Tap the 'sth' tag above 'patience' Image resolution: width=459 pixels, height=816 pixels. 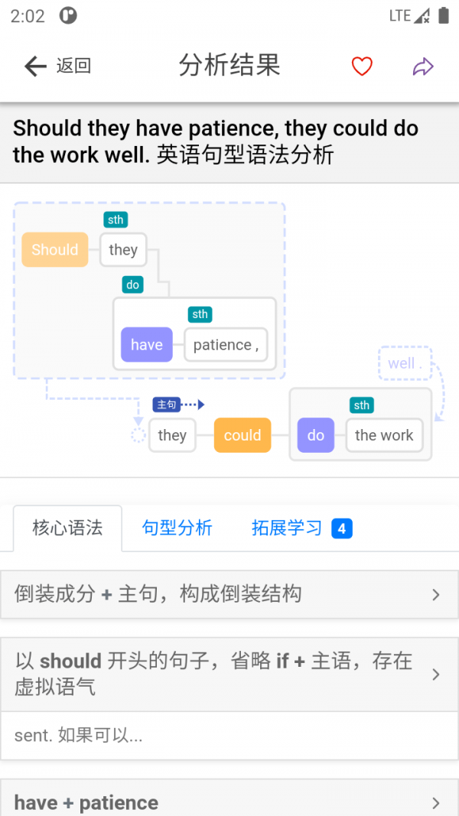click(200, 314)
